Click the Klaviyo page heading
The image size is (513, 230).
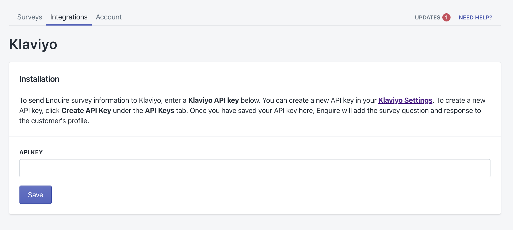[33, 44]
